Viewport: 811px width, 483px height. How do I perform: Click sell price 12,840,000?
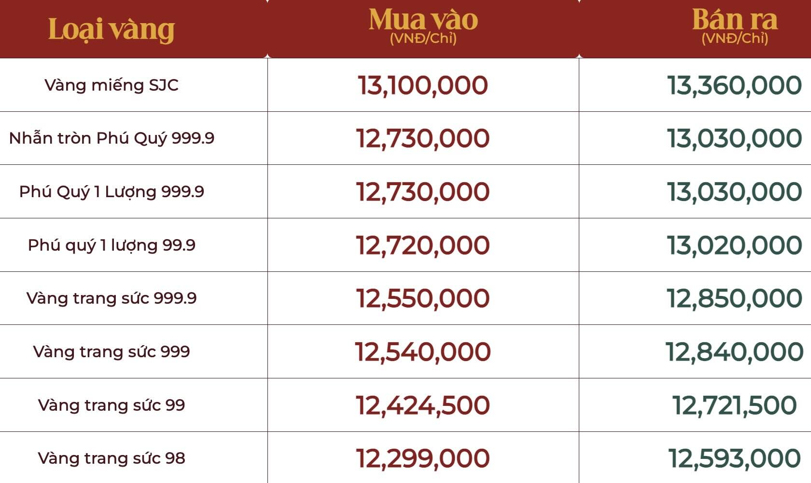tap(734, 352)
